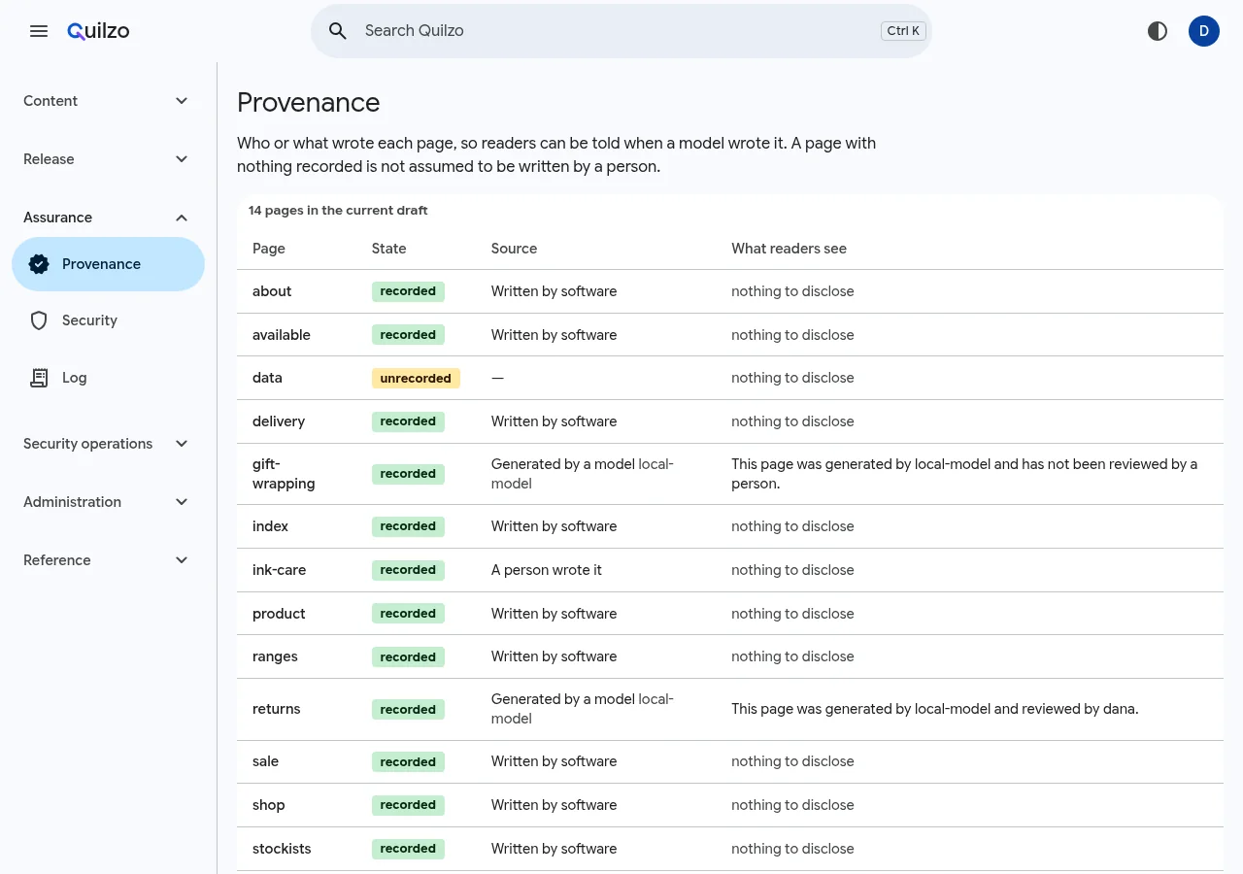Click 'A person wrote it' source
1243x874 pixels.
(547, 570)
